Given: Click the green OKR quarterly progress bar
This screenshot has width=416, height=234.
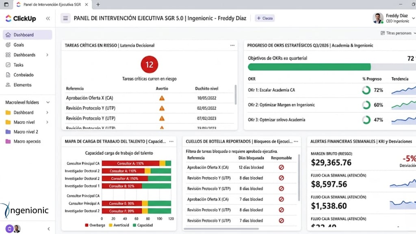Looking at the screenshot, I should pyautogui.click(x=309, y=67).
